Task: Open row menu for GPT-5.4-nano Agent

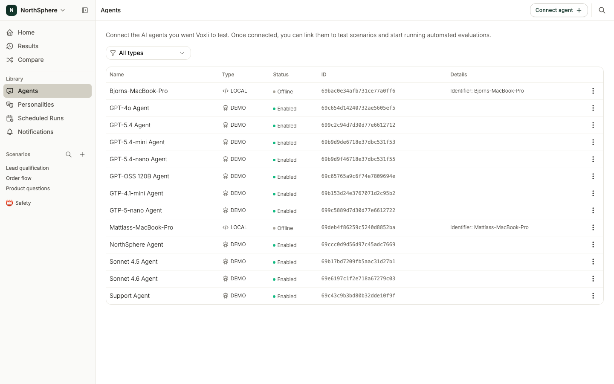Action: tap(593, 159)
